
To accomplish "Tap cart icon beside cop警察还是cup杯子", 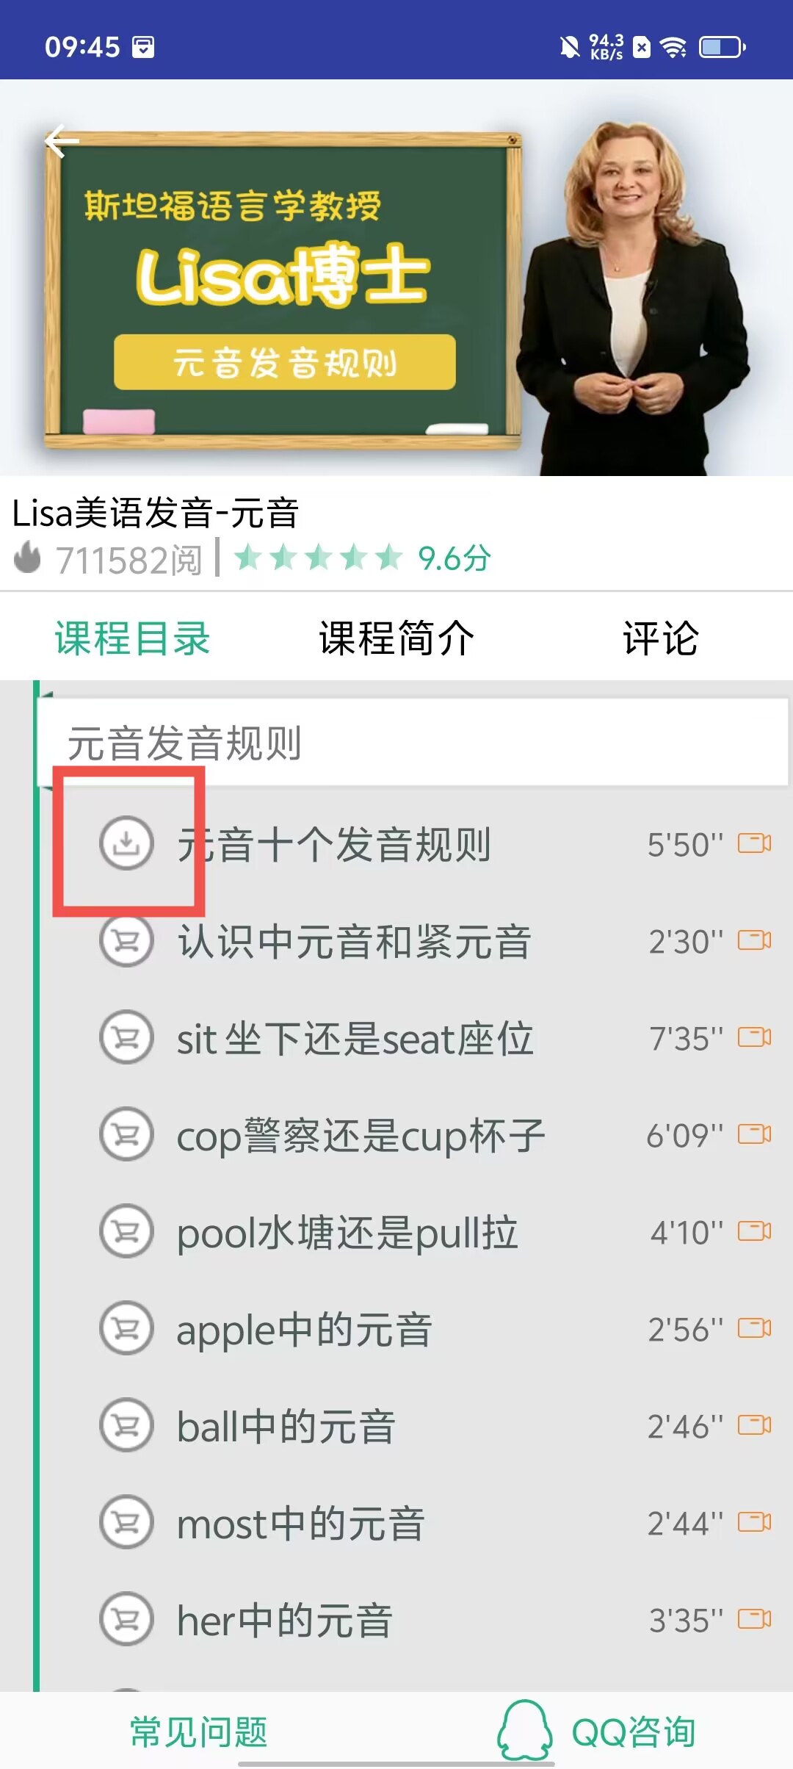I will pyautogui.click(x=126, y=1134).
